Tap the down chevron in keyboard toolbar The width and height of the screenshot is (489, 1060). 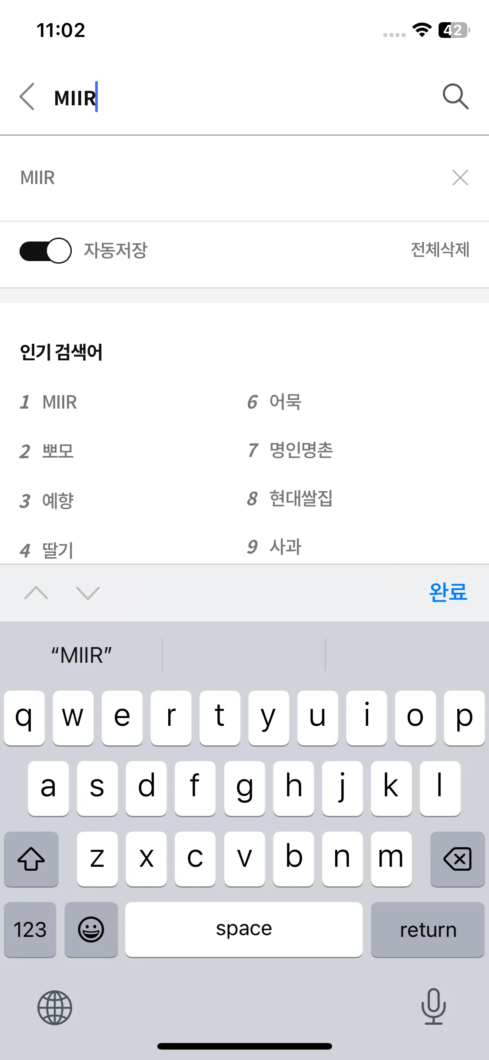pyautogui.click(x=88, y=593)
